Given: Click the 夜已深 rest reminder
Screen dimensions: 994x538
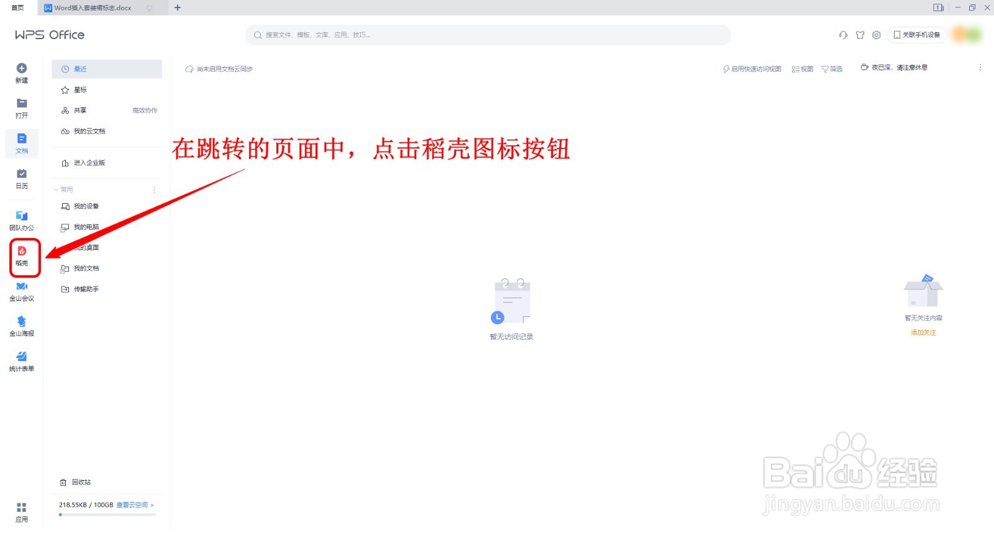Looking at the screenshot, I should [x=894, y=67].
